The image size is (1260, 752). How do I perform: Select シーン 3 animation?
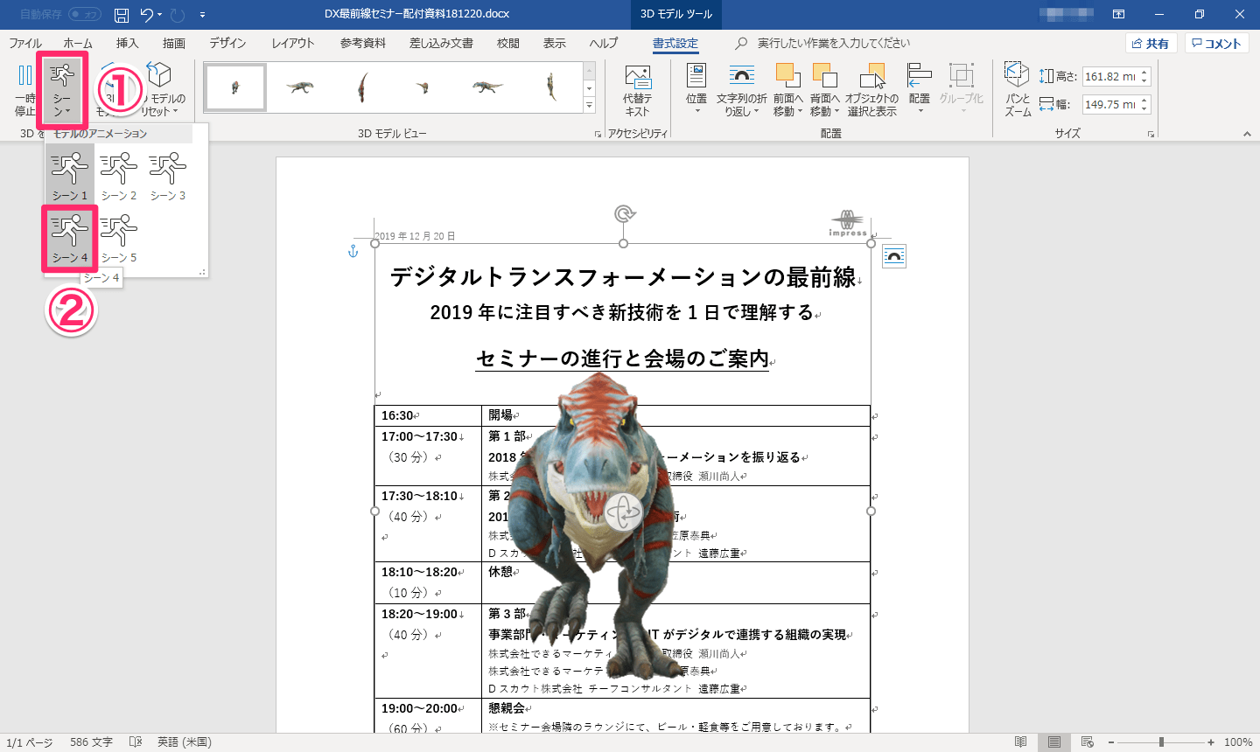coord(168,175)
